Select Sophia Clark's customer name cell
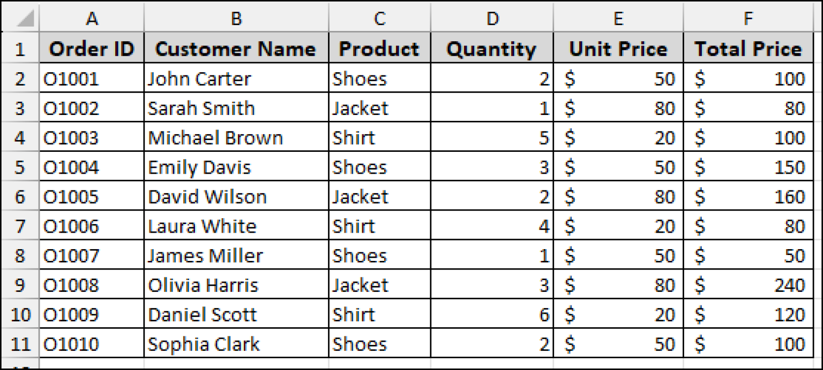 (x=236, y=344)
